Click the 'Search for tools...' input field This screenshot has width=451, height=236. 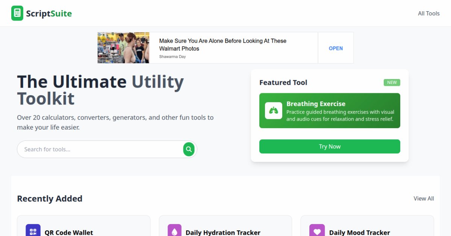tap(94, 149)
